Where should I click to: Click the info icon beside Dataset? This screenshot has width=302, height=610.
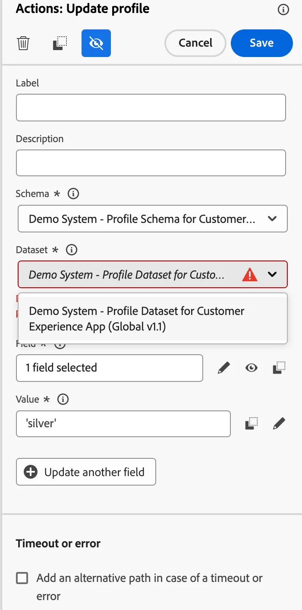(71, 249)
